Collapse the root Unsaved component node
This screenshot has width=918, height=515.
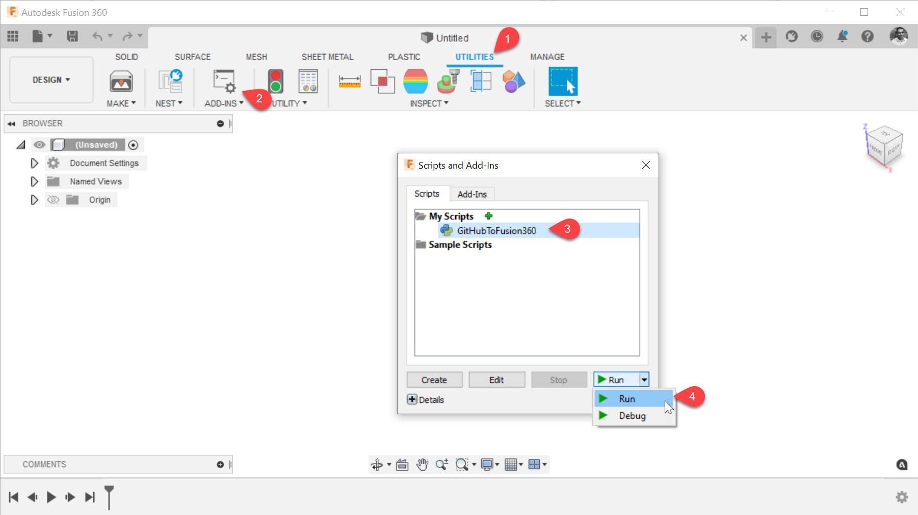[20, 145]
